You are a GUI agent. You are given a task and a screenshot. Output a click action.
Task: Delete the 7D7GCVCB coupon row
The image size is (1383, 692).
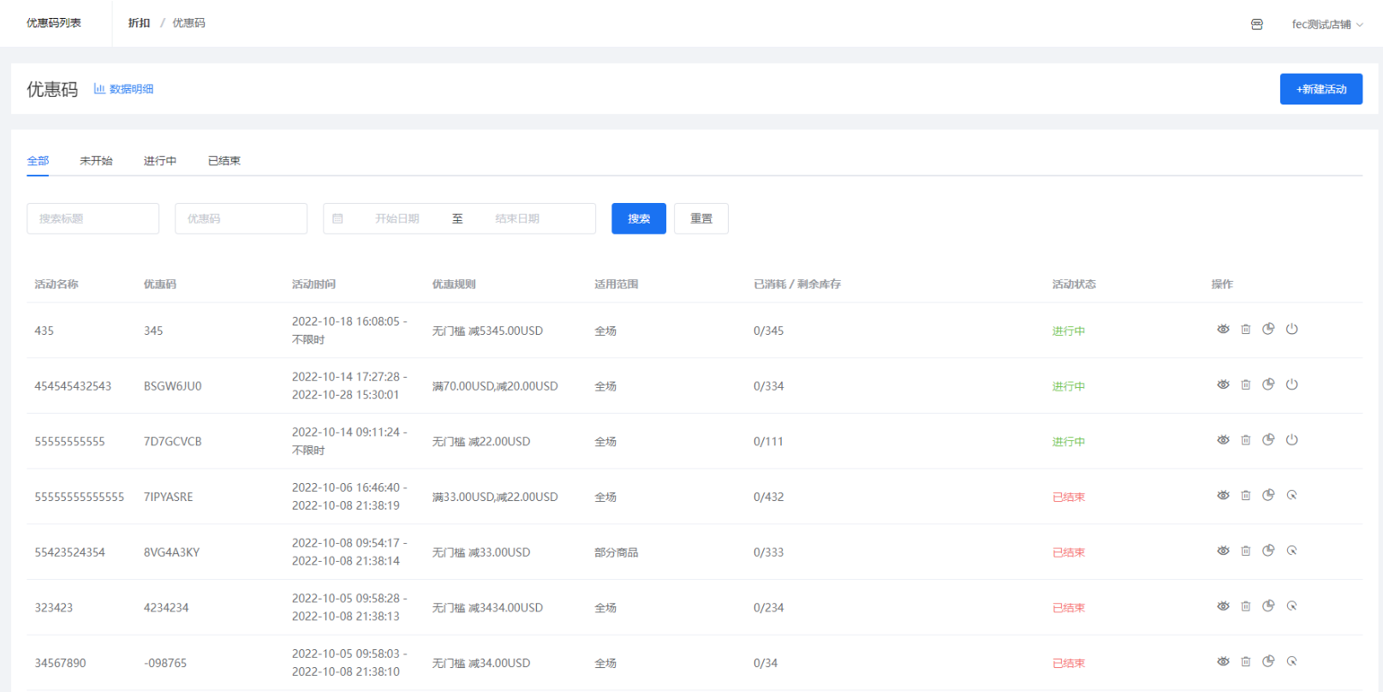click(1246, 440)
